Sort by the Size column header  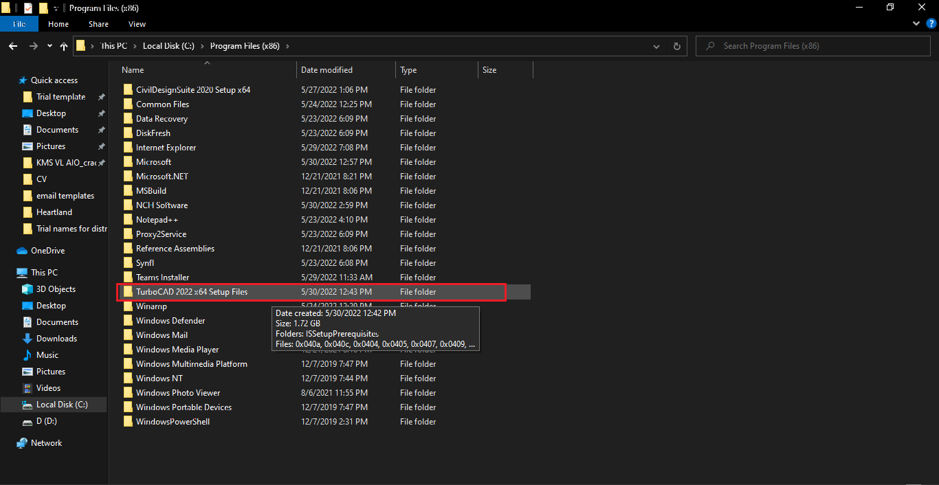pyautogui.click(x=505, y=70)
